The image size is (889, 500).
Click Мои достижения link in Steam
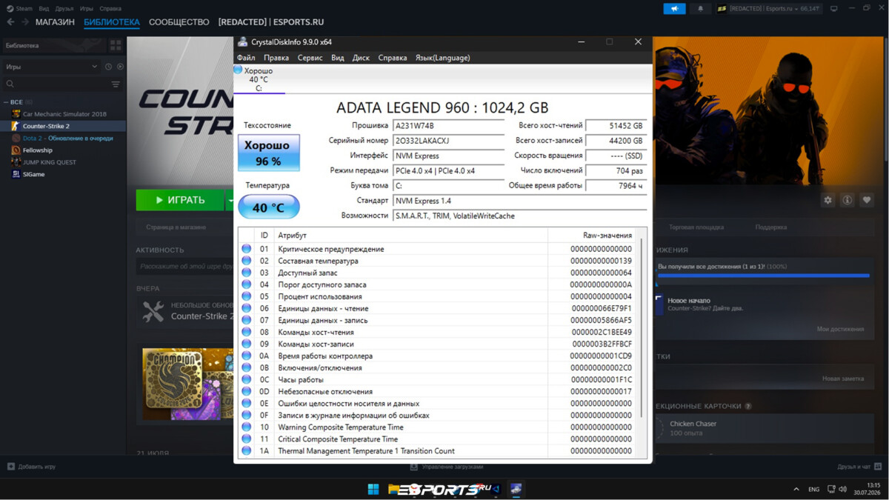pos(840,329)
